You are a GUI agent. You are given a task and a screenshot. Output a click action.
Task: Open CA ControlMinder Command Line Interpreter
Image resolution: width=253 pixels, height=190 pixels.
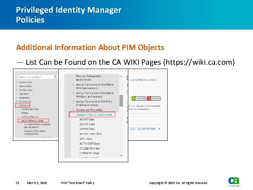point(37,126)
